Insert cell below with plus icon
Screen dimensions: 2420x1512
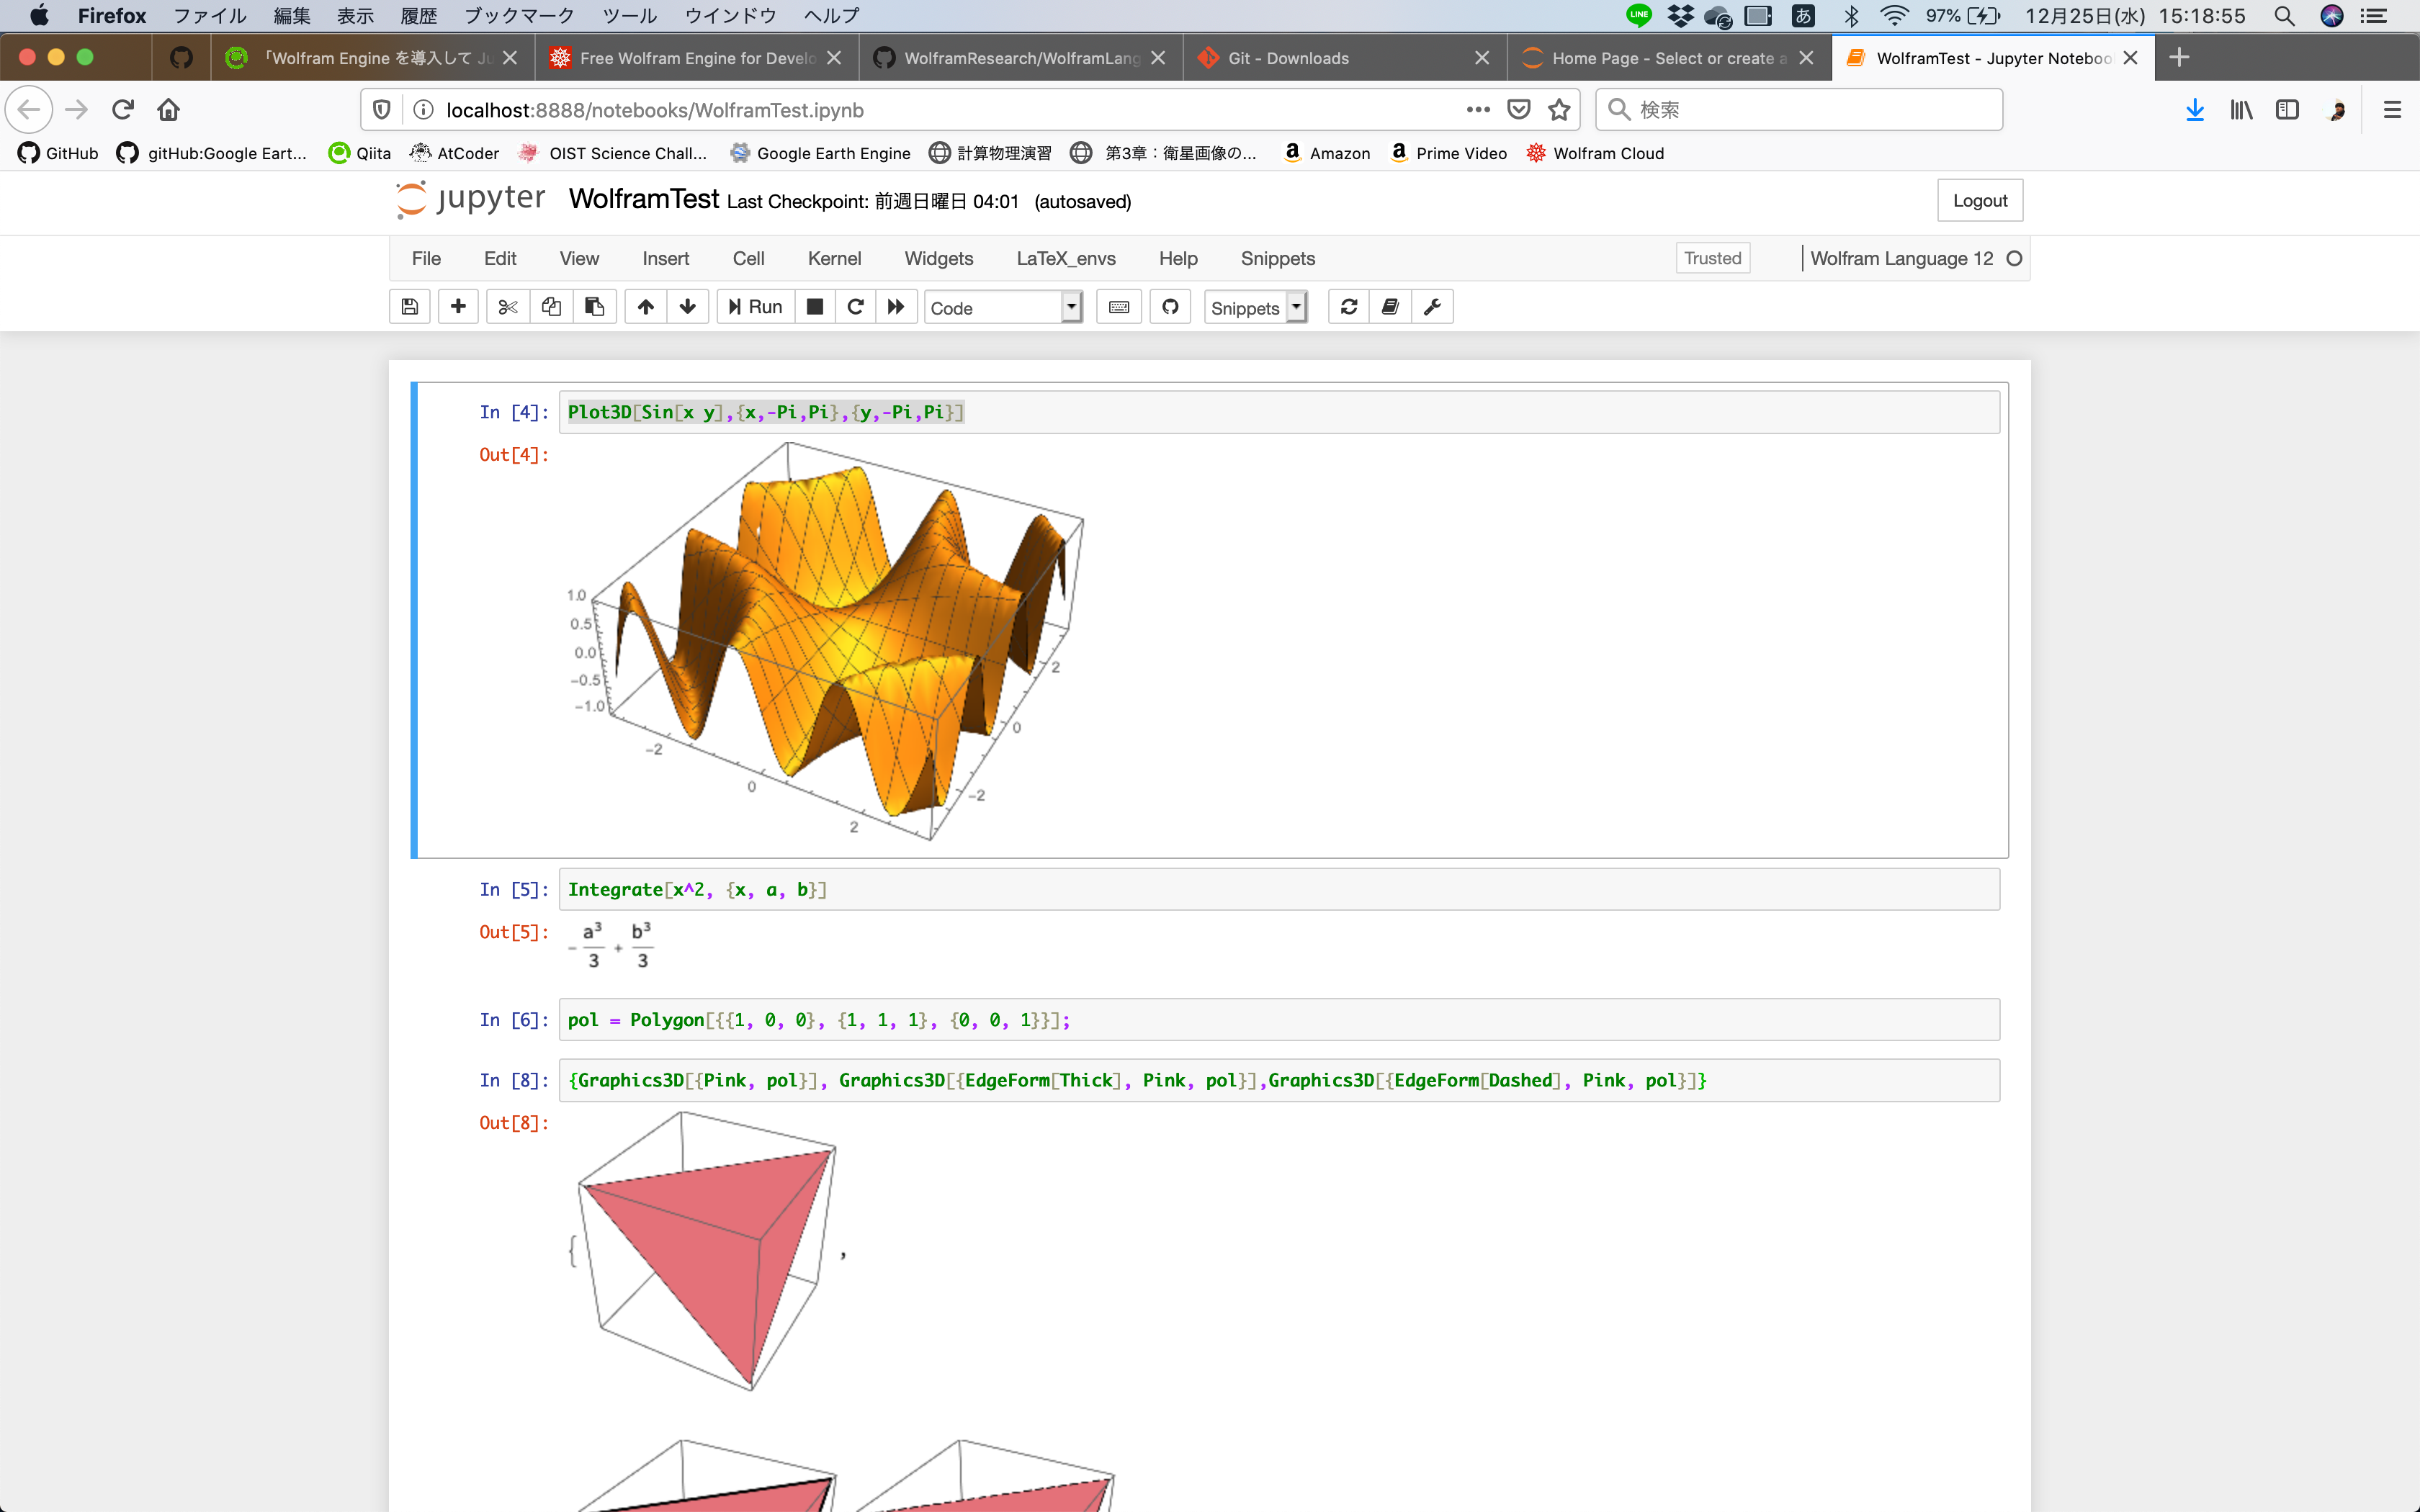[458, 307]
